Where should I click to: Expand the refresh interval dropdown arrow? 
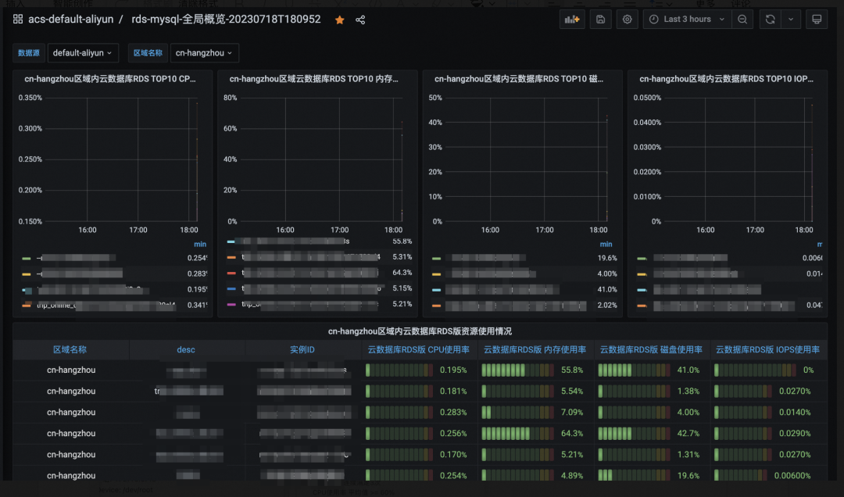[791, 20]
